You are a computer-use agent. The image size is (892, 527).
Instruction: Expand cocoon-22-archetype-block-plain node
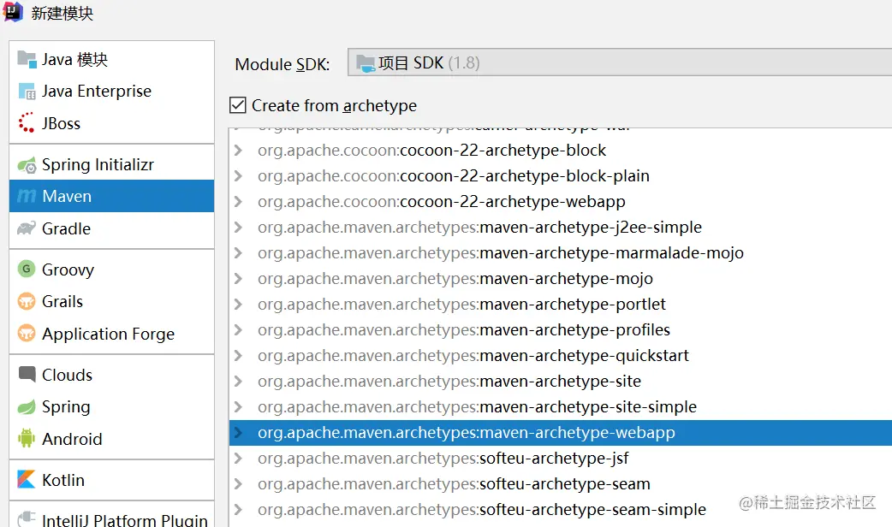click(238, 175)
